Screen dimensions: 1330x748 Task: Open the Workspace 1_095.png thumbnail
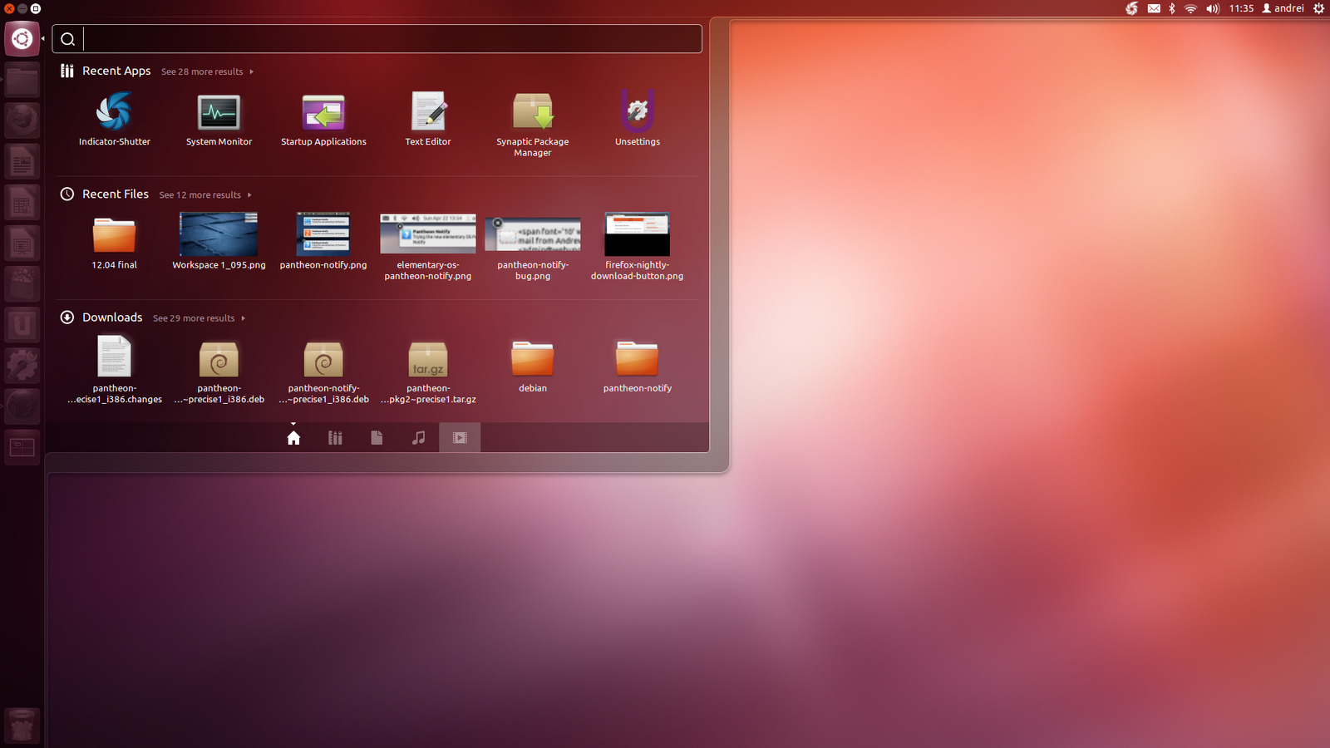coord(219,235)
